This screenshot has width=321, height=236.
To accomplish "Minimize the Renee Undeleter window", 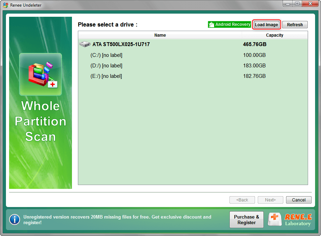I will click(x=288, y=4).
